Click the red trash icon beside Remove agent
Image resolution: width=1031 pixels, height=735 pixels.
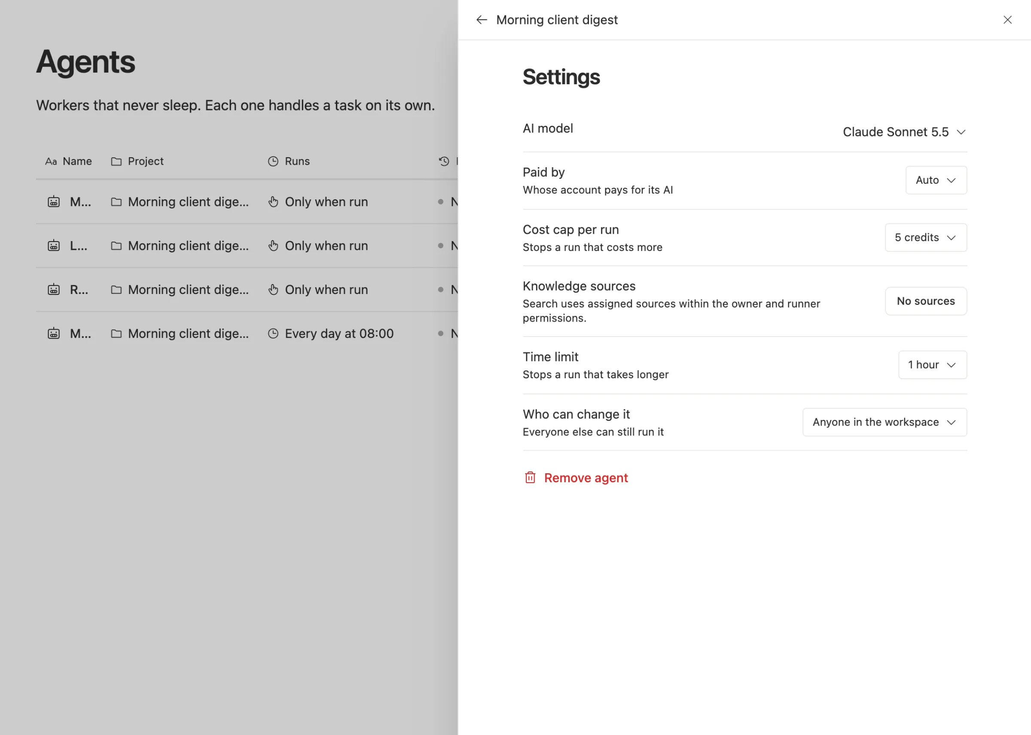pyautogui.click(x=530, y=478)
